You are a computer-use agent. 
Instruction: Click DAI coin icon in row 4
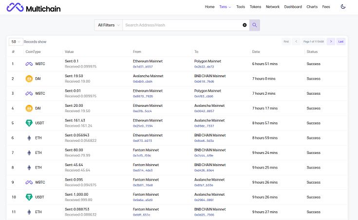29,108
